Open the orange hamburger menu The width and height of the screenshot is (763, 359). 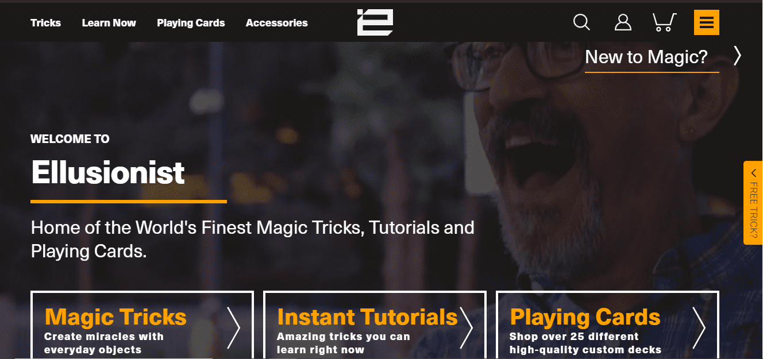tap(707, 22)
